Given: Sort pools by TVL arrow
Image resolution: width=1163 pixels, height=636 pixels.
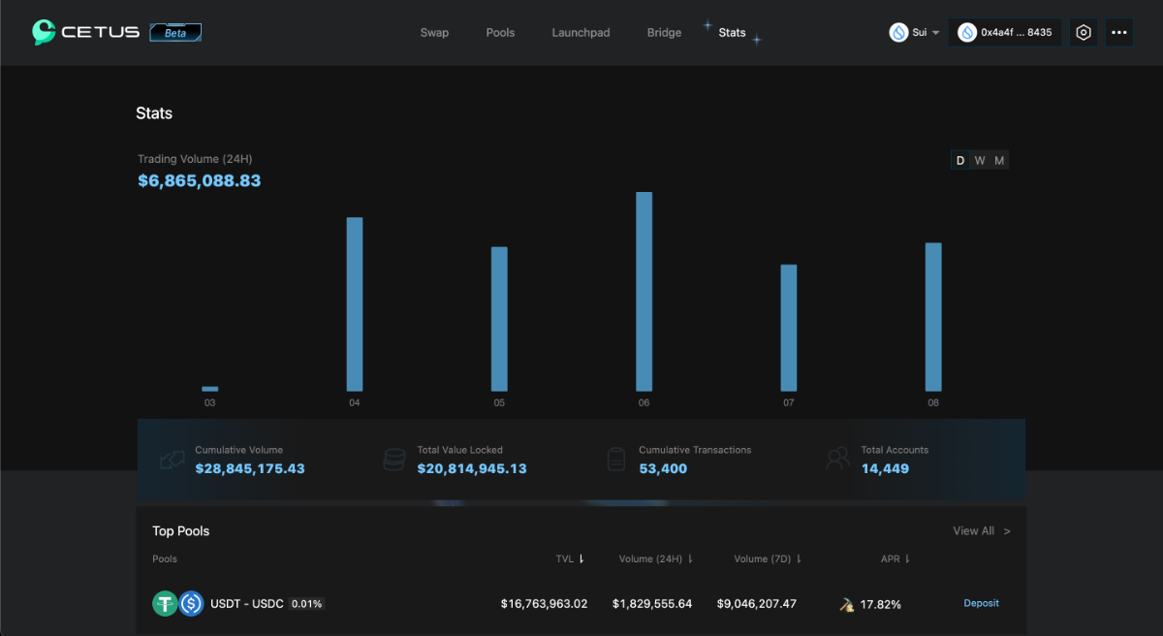Looking at the screenshot, I should [x=581, y=558].
